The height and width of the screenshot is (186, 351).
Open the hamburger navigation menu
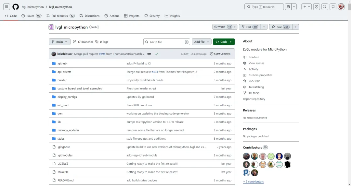coord(7,7)
